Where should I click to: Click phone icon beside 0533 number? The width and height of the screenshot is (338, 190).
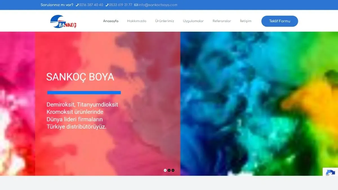107,5
